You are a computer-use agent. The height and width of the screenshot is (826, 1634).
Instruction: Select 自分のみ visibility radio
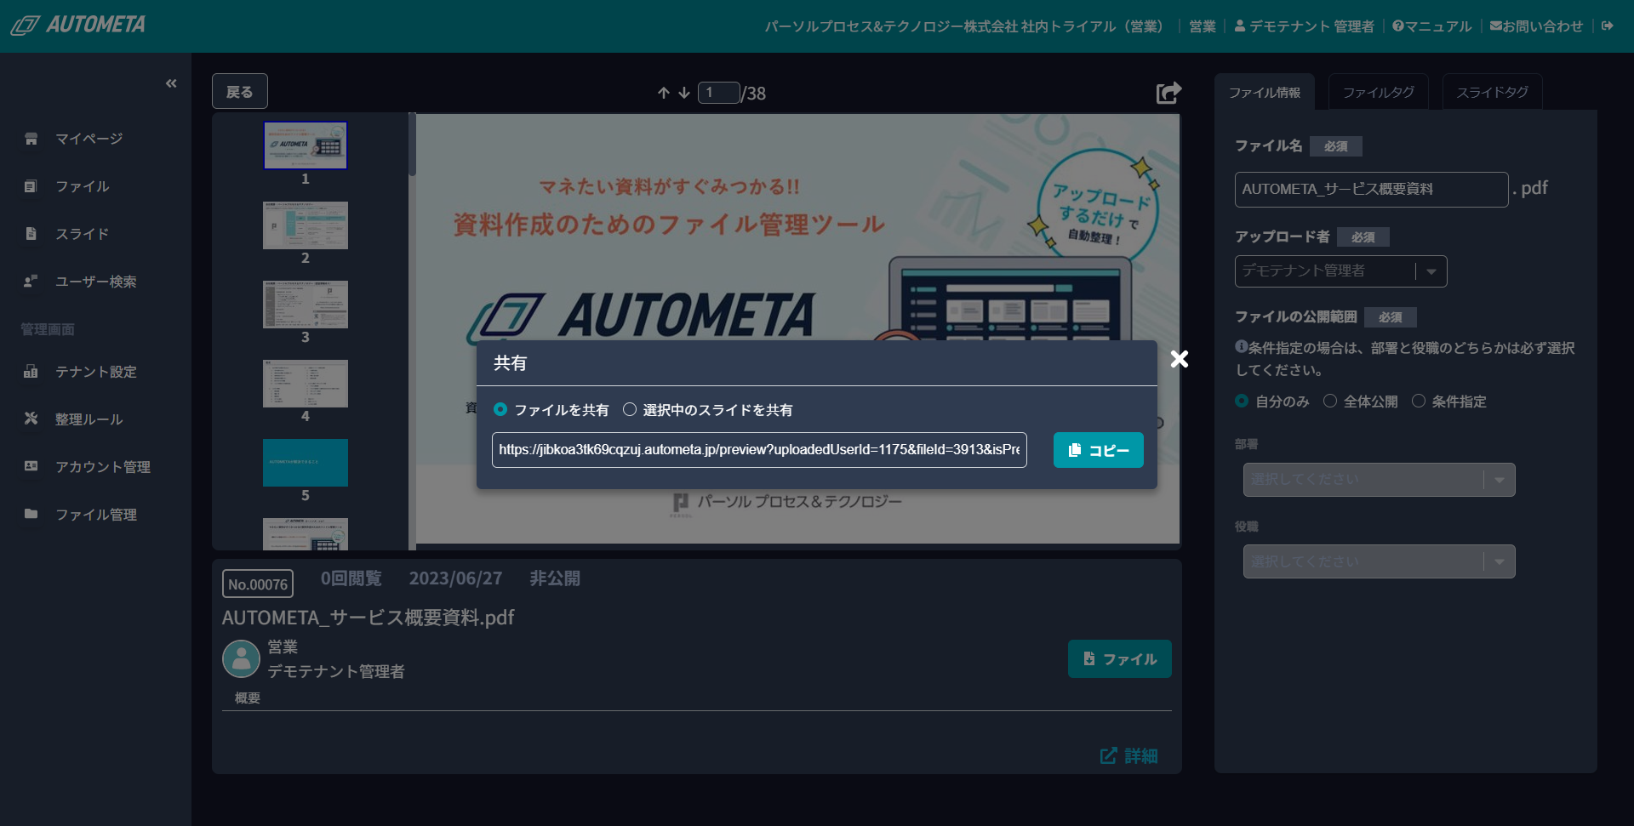coord(1242,402)
